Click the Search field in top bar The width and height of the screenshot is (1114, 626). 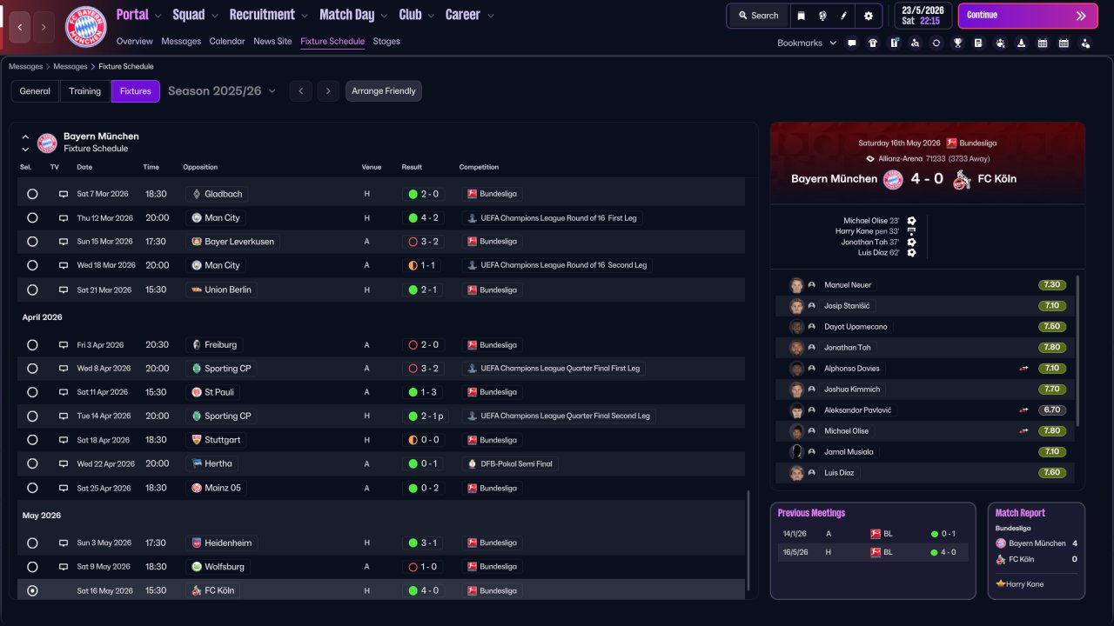click(x=759, y=16)
